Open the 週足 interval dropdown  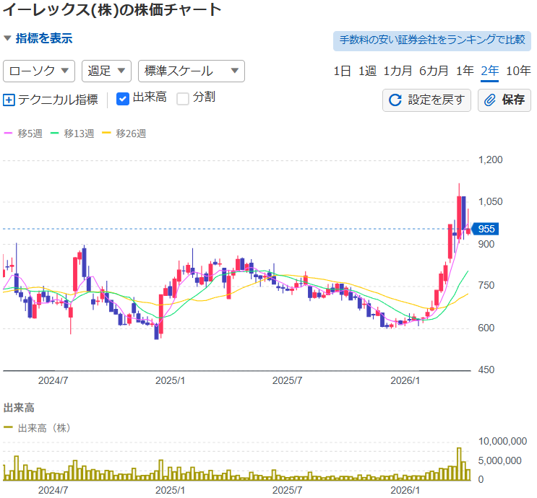pyautogui.click(x=106, y=71)
